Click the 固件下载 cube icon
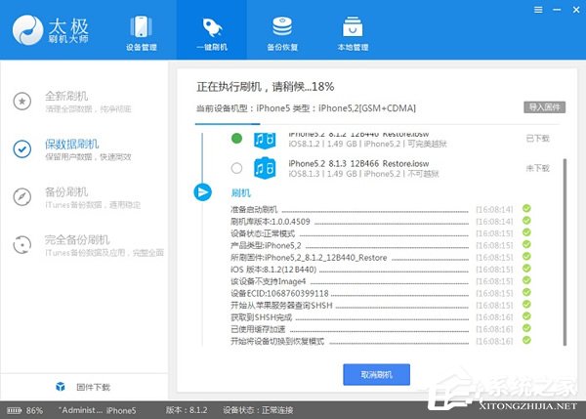586x419 pixels. pyautogui.click(x=60, y=388)
